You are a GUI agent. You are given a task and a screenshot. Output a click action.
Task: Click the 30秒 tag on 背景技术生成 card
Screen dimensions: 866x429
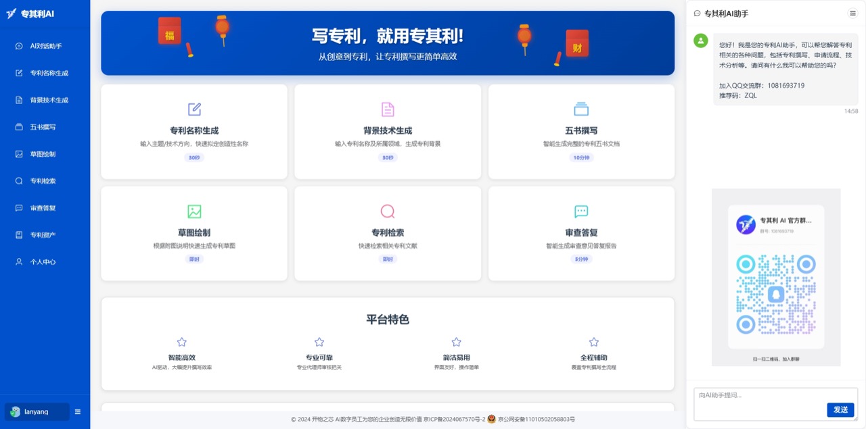pos(388,157)
